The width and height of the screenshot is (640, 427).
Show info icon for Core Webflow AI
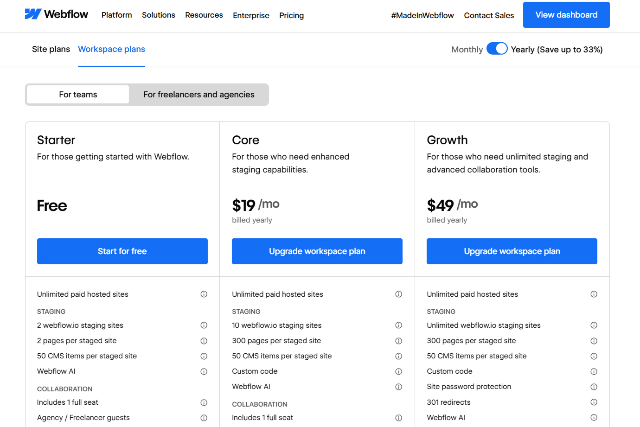click(x=398, y=387)
